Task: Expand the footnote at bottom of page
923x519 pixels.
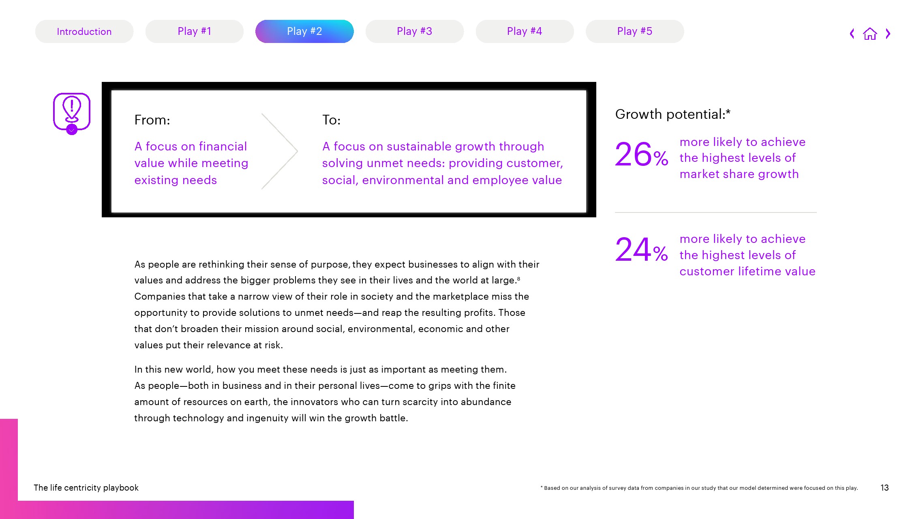Action: (x=698, y=488)
